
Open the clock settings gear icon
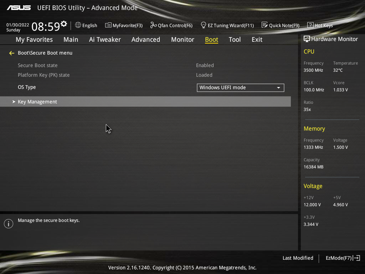click(x=64, y=24)
